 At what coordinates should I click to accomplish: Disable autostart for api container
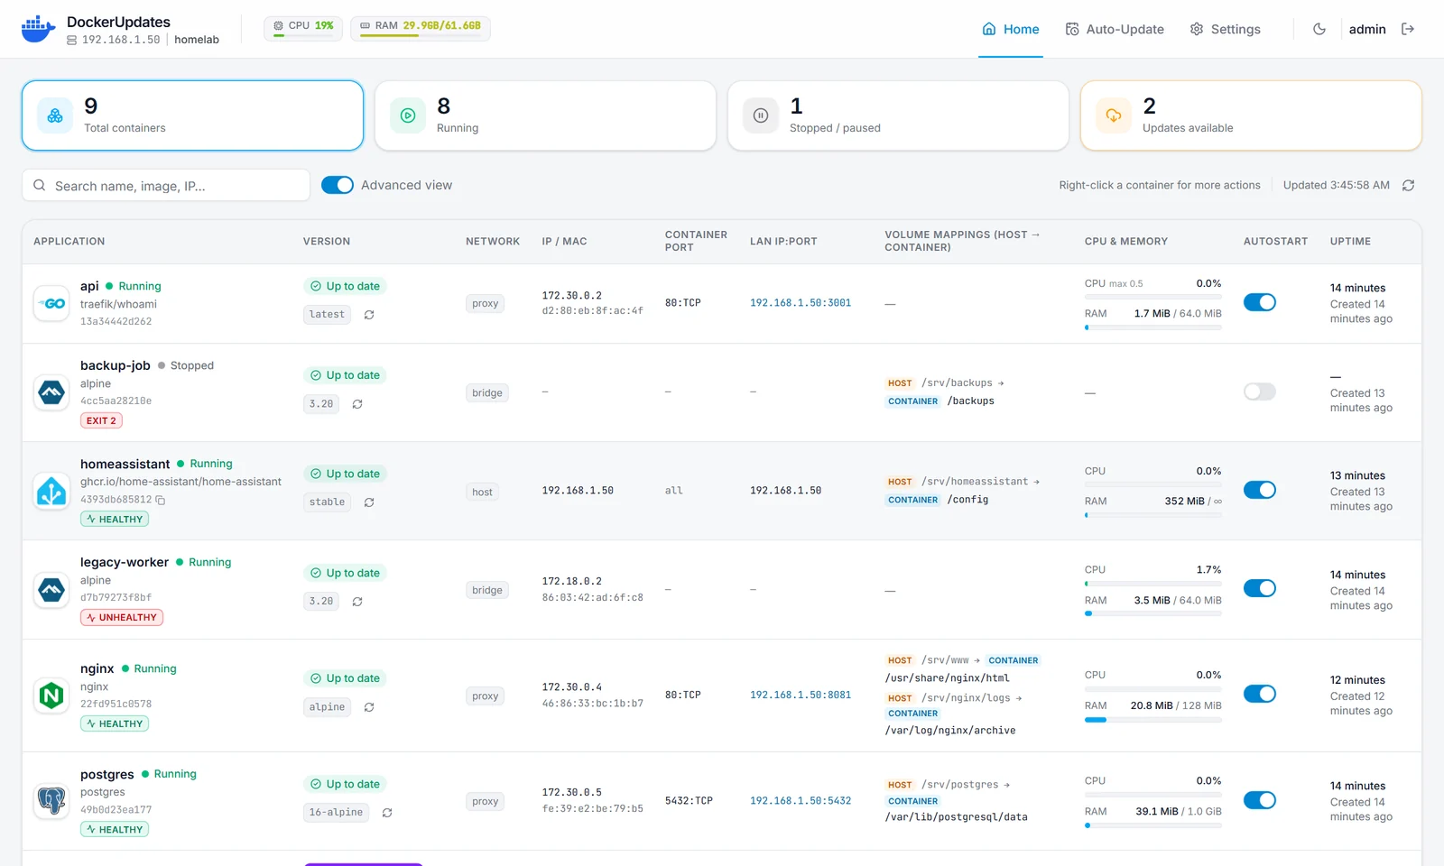tap(1259, 302)
